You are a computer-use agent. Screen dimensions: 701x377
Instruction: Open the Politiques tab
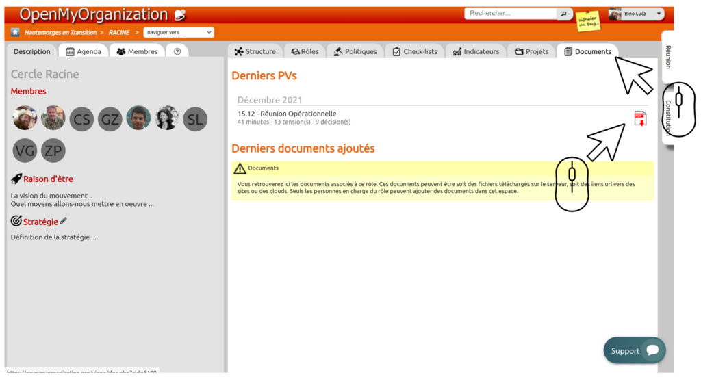[355, 51]
